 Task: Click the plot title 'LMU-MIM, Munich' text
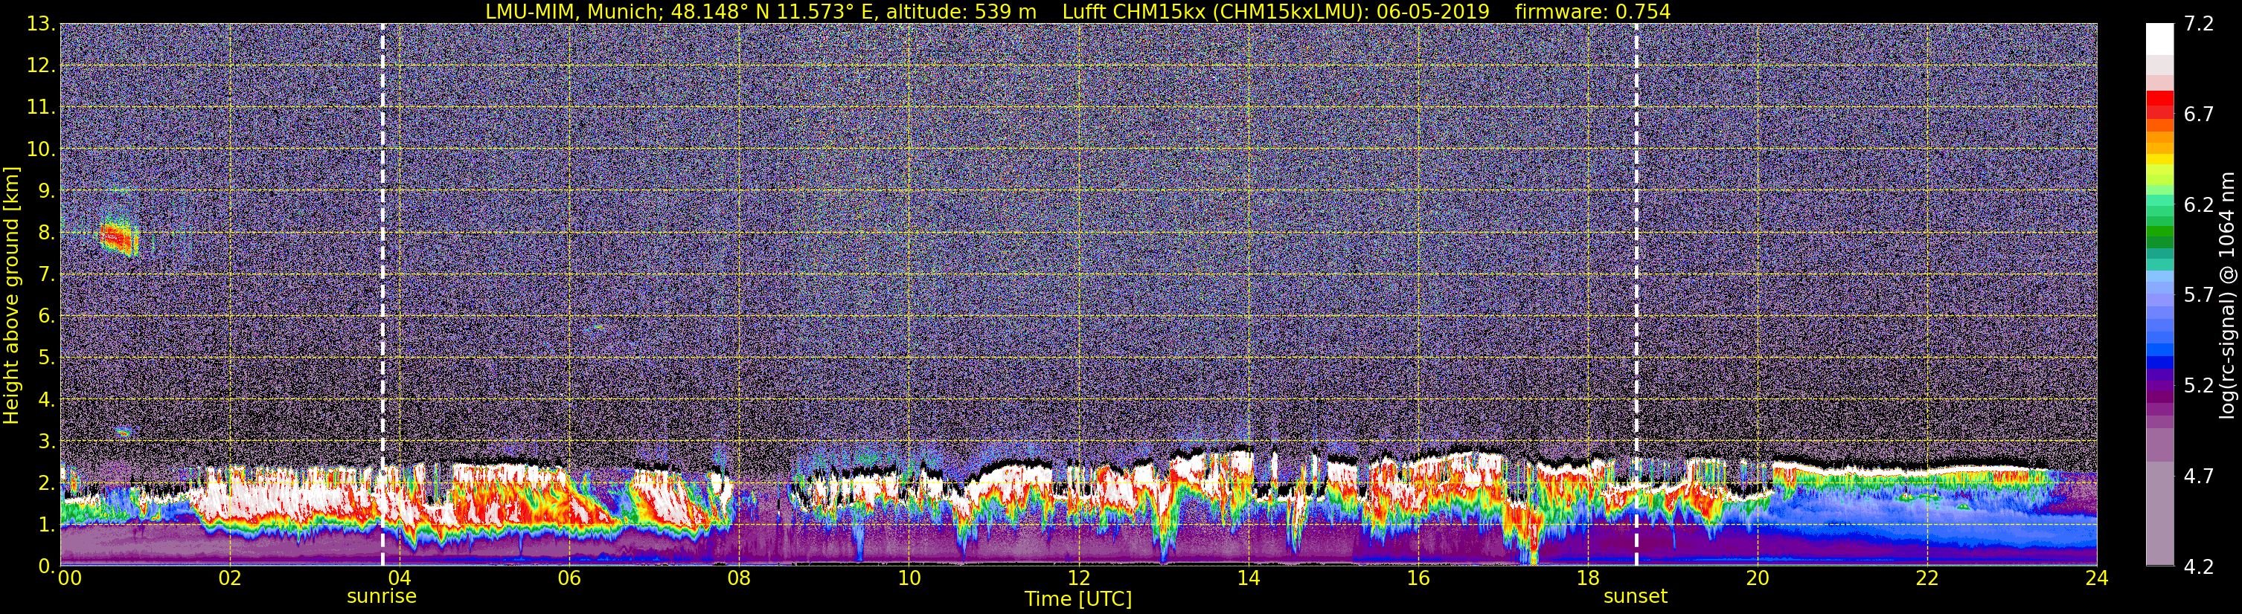click(574, 11)
